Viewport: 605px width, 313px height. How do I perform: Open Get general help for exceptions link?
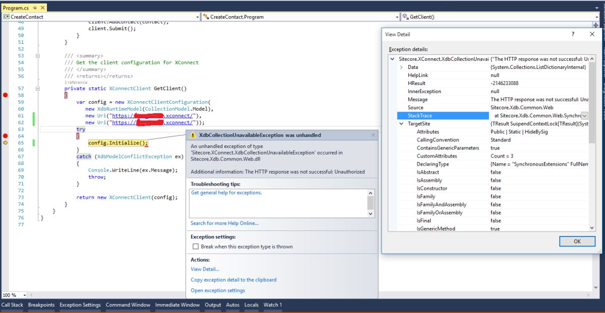click(226, 193)
